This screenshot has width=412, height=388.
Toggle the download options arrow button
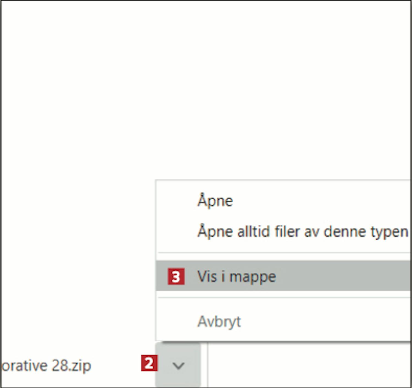tap(178, 365)
